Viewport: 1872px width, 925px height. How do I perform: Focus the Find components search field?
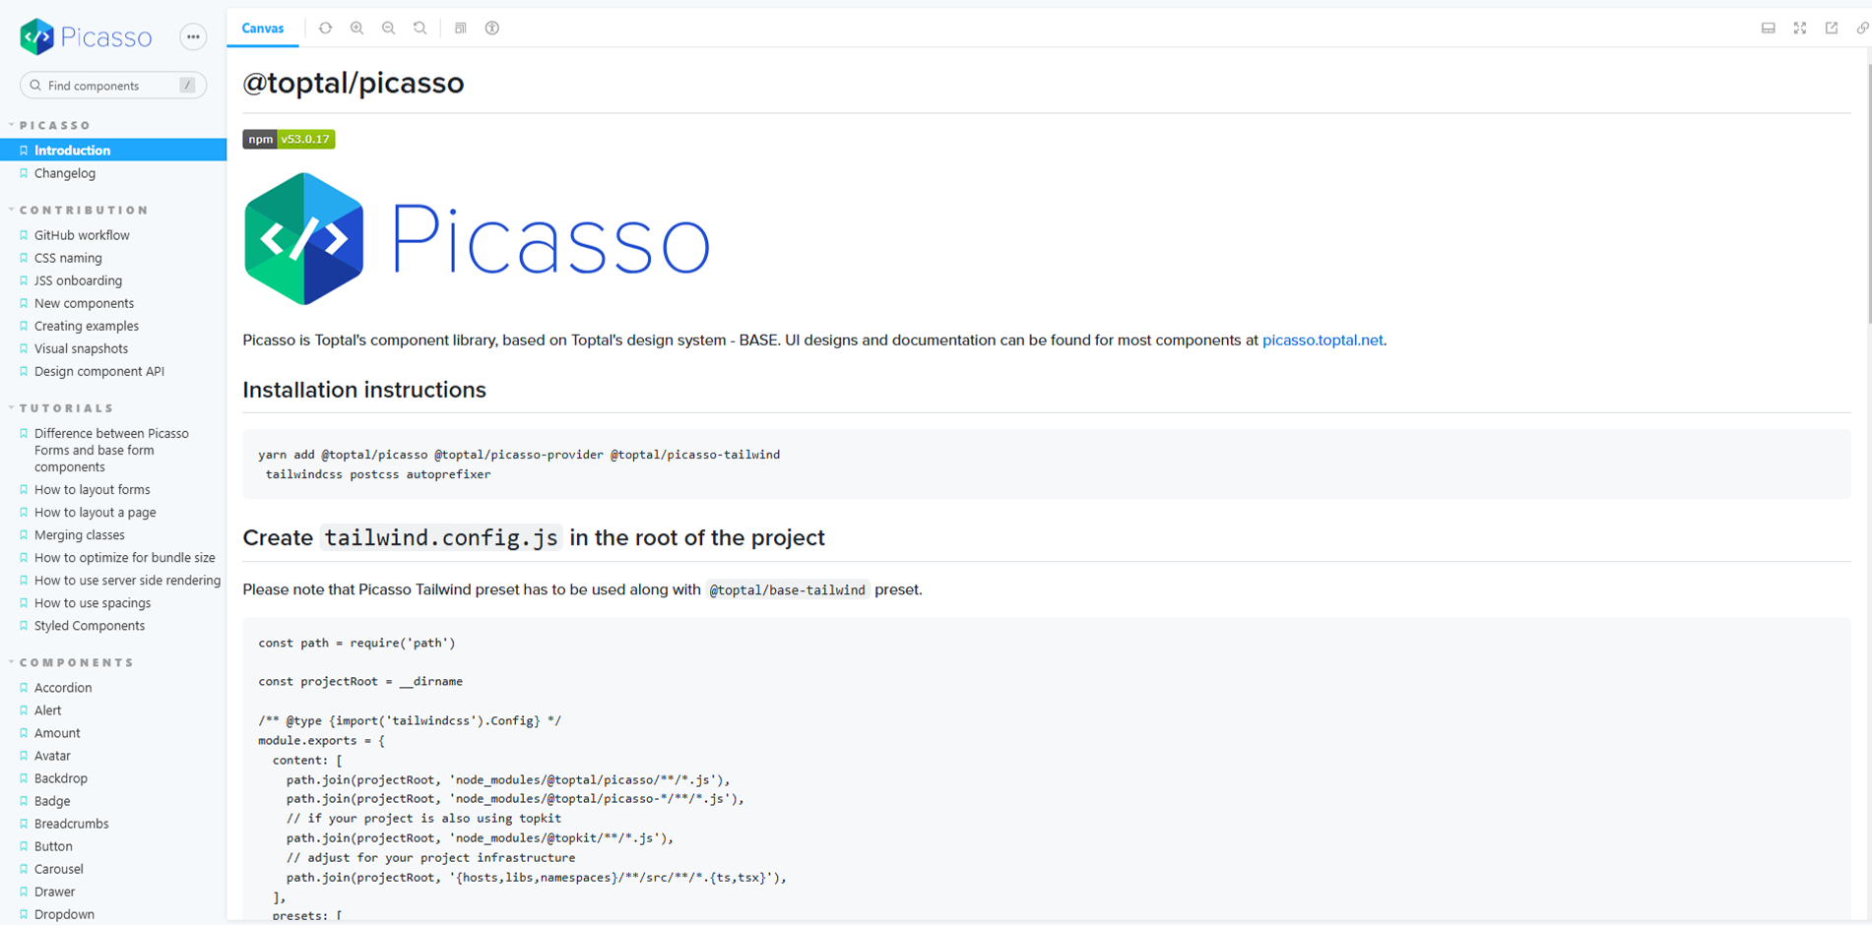(x=113, y=86)
